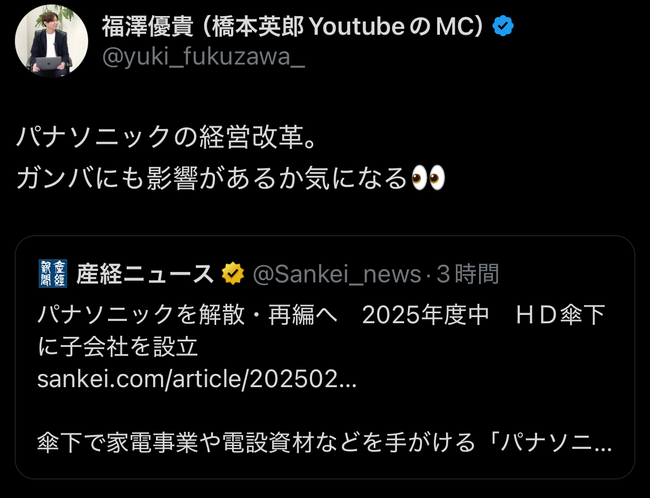Click the パナソニックの経営改革 tweet text
The image size is (650, 498).
[166, 137]
